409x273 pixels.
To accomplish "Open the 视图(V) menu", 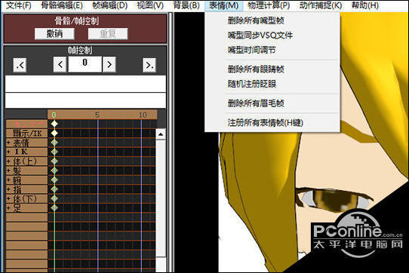I will click(x=150, y=5).
